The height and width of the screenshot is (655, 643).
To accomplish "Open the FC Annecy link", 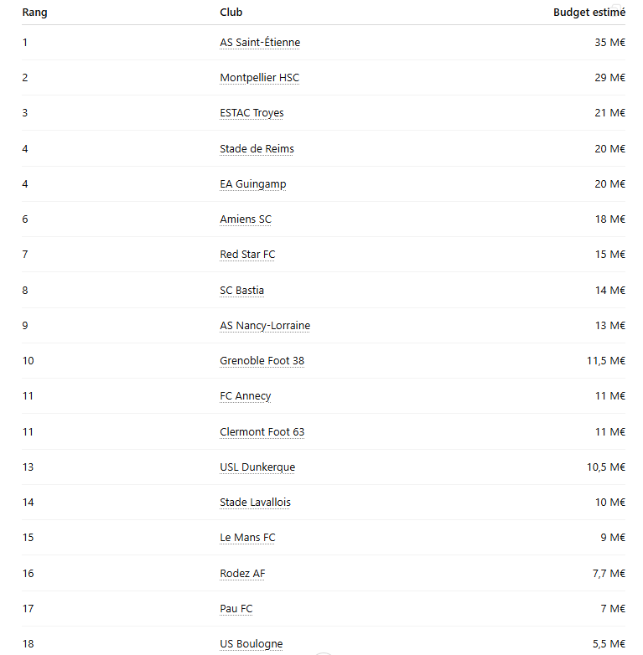I will pos(246,396).
